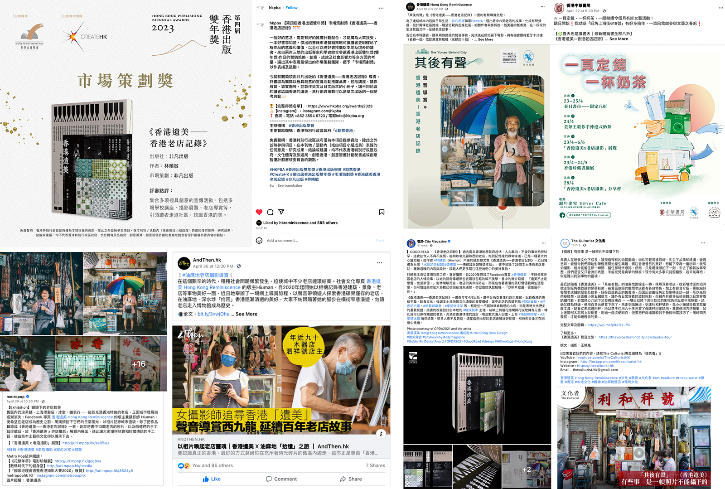Open the City Magazine page avatar
This screenshot has width=725, height=489.
(411, 243)
